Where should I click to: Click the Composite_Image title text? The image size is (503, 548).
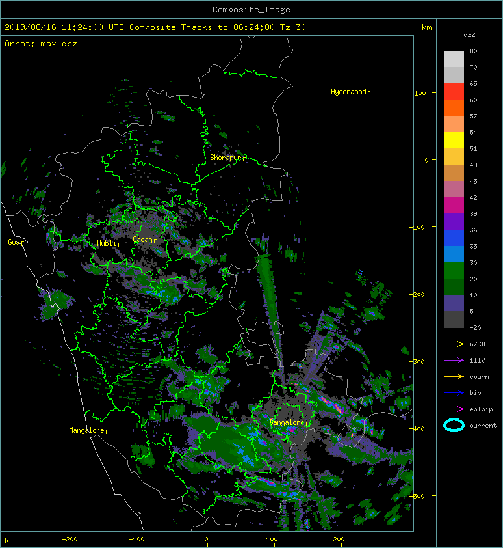[x=251, y=10]
